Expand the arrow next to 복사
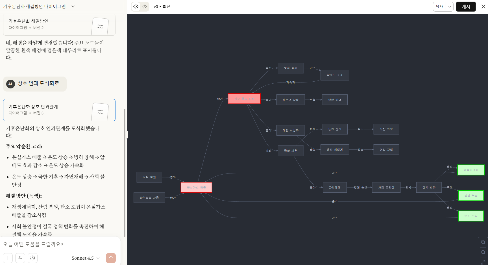The width and height of the screenshot is (488, 265). [x=450, y=6]
